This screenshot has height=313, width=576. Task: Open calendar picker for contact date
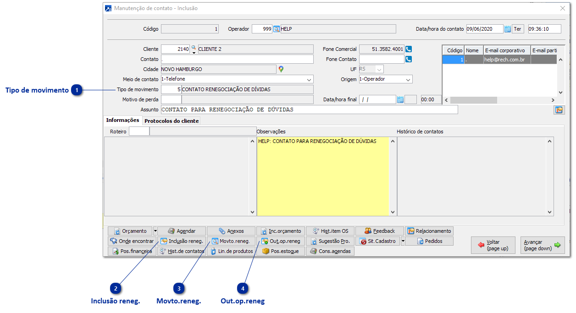coord(508,29)
